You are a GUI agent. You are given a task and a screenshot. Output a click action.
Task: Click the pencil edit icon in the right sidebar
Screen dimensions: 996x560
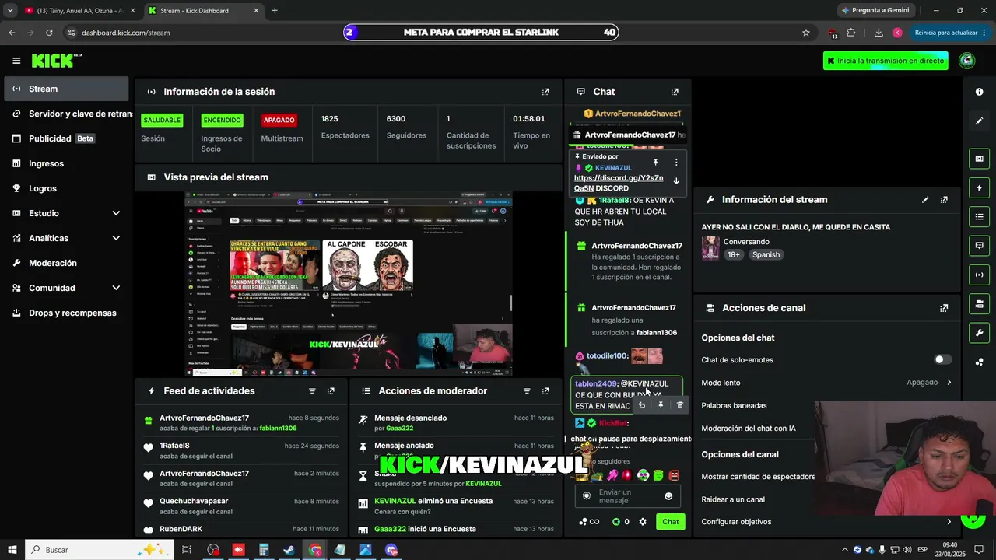[979, 121]
